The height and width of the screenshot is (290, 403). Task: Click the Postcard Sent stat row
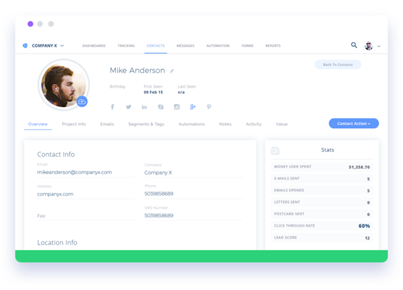(322, 214)
